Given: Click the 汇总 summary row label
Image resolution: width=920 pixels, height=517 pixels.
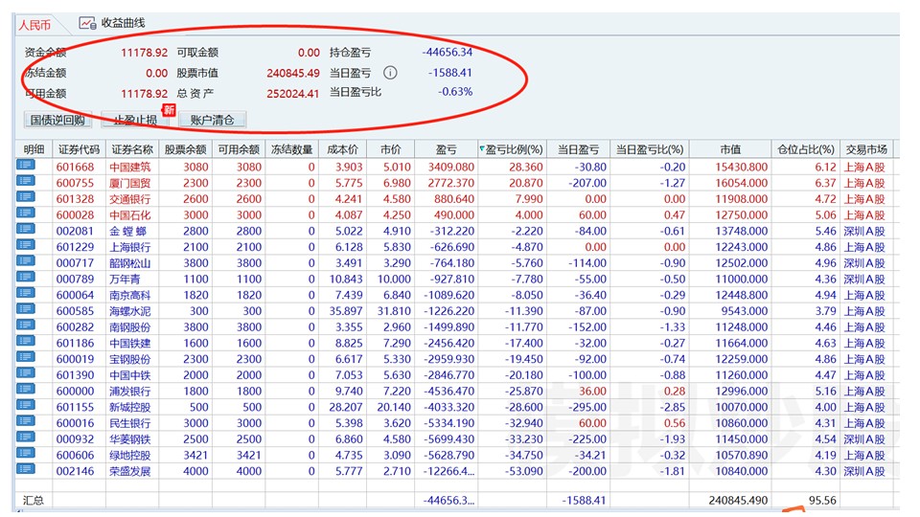Looking at the screenshot, I should (x=33, y=500).
